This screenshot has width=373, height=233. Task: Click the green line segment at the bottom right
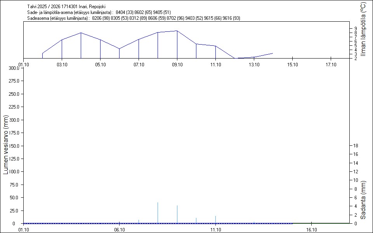321,223
